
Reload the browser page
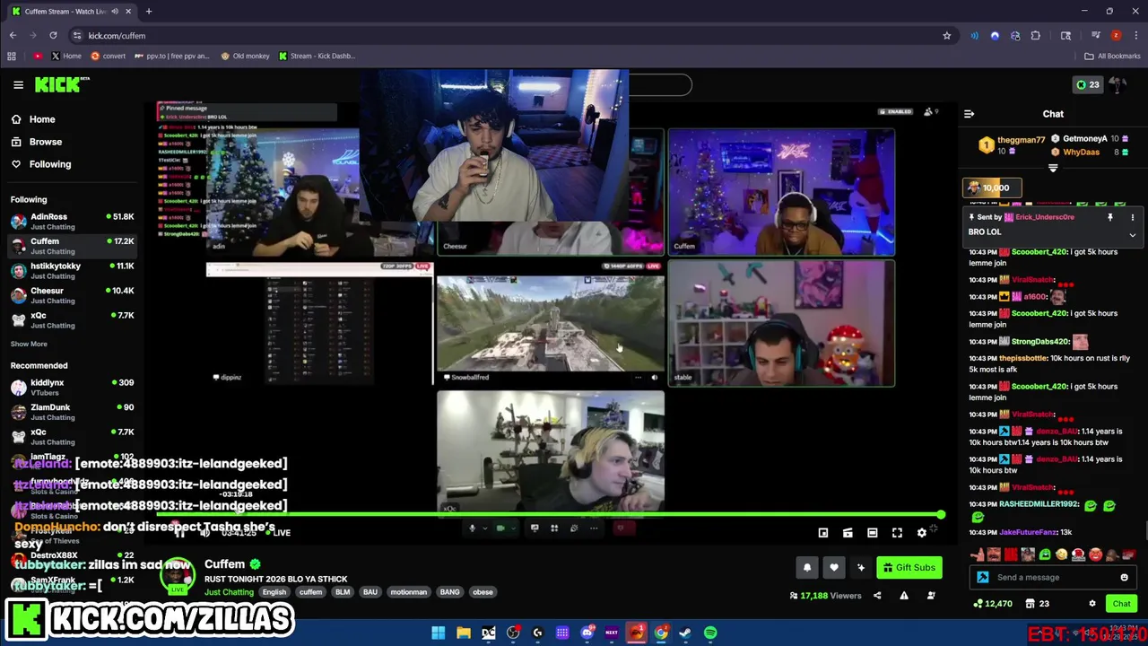pos(53,36)
